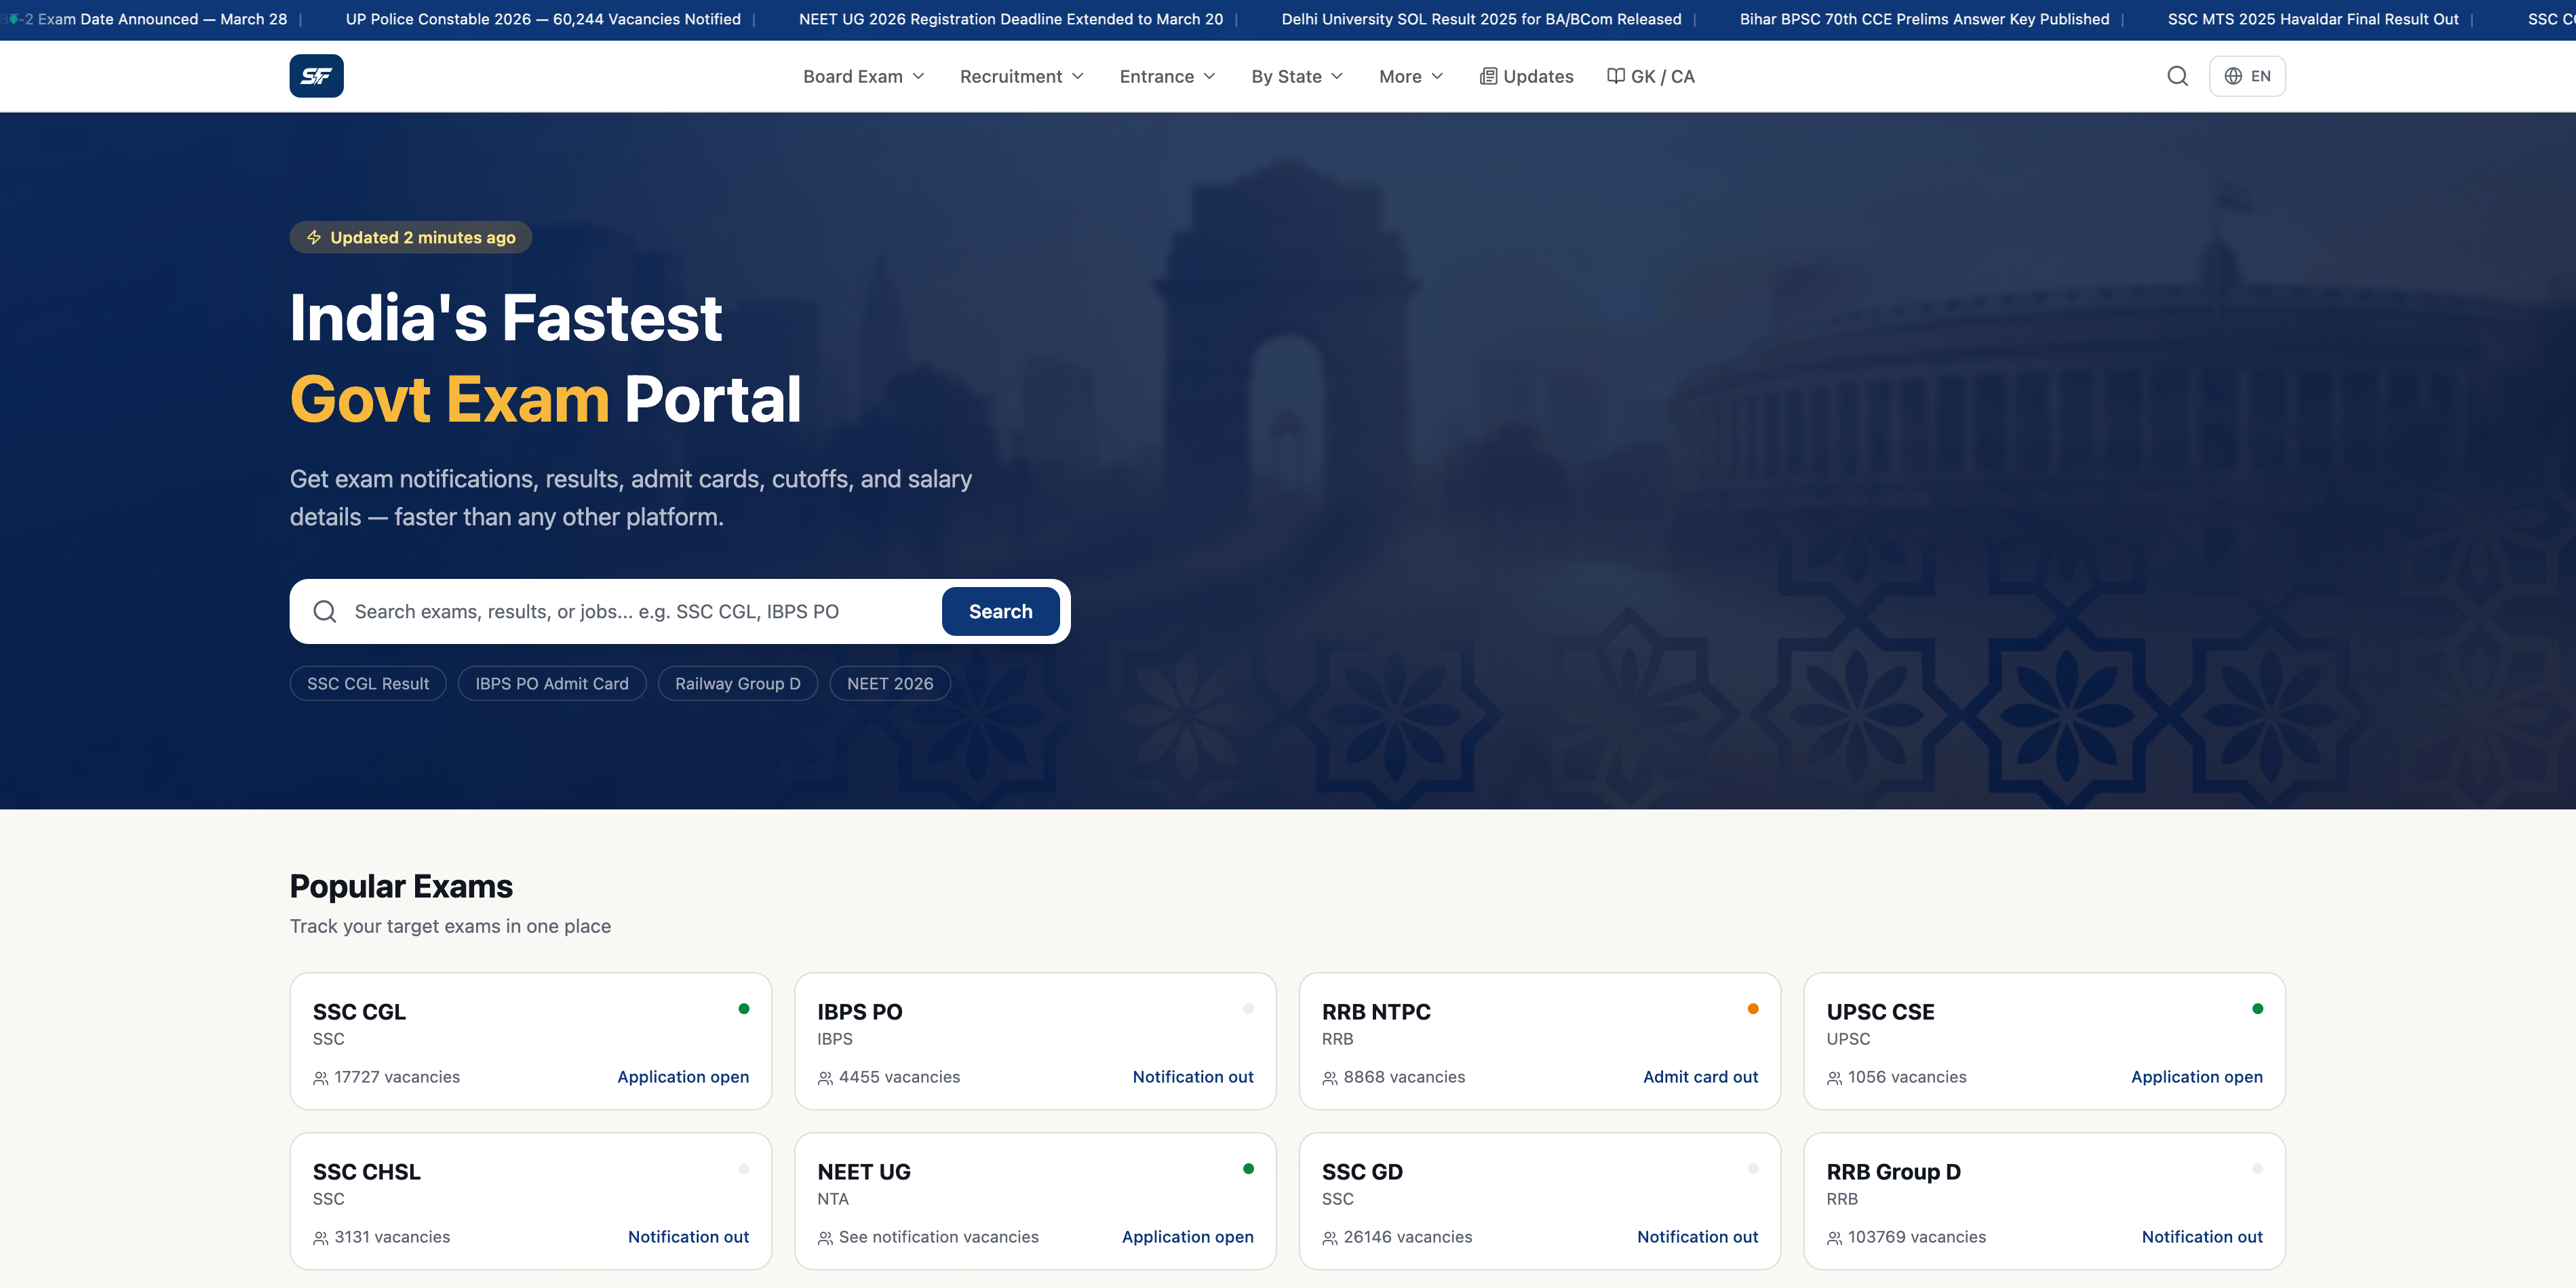
Task: Click the lightning icon in Updated badge
Action: pyautogui.click(x=314, y=238)
